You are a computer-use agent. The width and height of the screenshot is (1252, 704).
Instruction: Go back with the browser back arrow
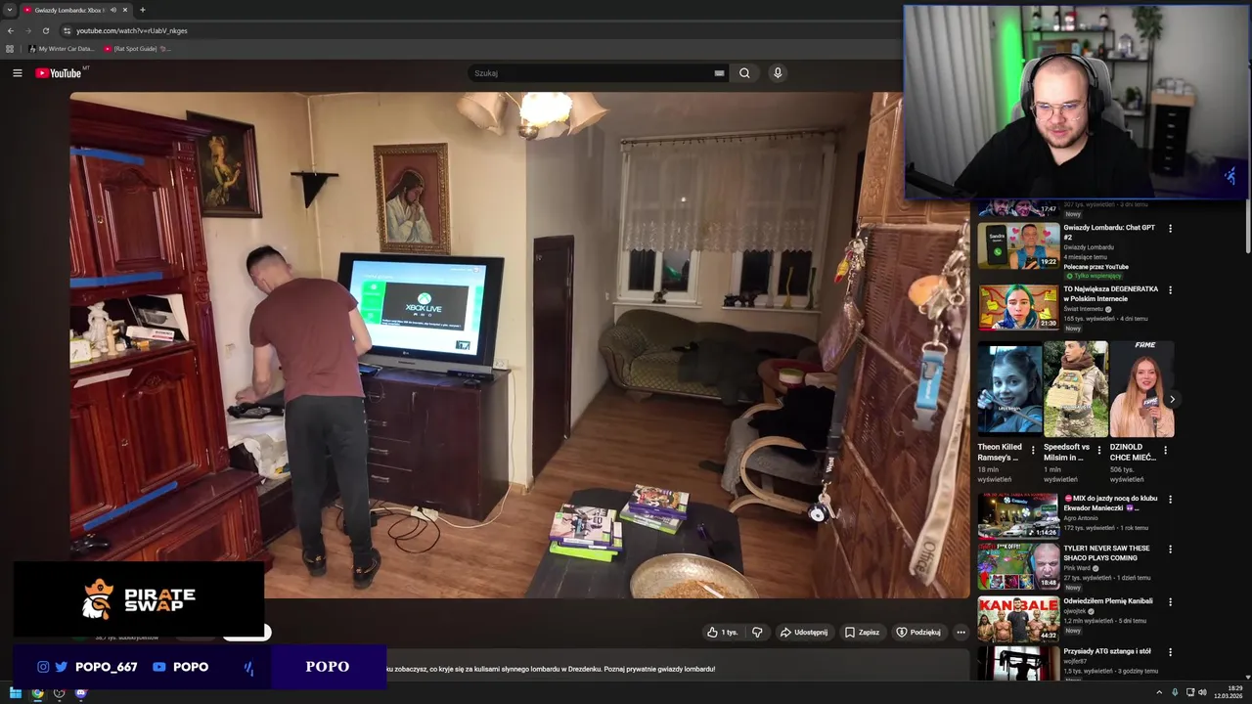pos(11,30)
